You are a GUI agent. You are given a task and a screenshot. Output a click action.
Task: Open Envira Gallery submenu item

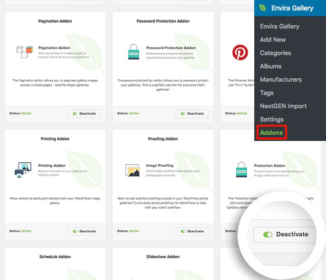pyautogui.click(x=279, y=27)
